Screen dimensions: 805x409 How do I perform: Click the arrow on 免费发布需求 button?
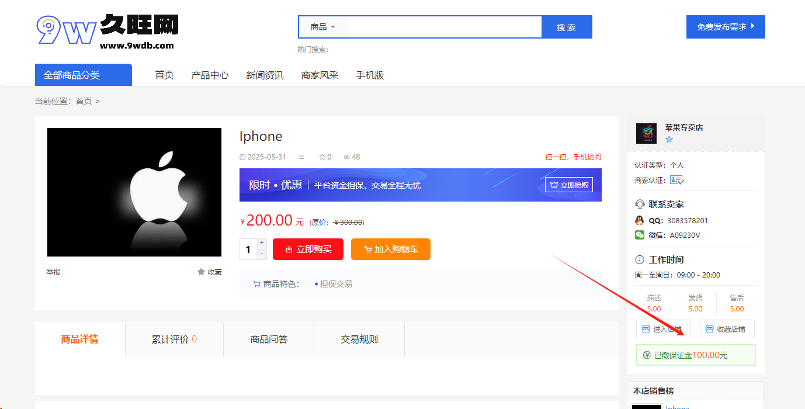point(752,26)
